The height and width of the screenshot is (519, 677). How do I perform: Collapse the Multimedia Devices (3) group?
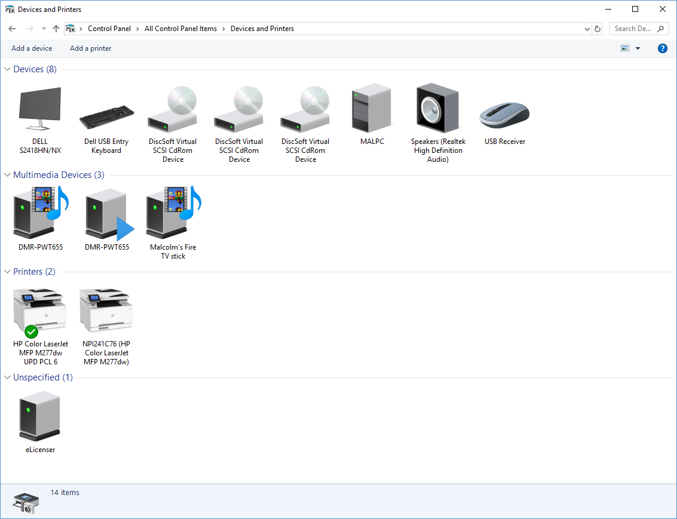pyautogui.click(x=7, y=175)
